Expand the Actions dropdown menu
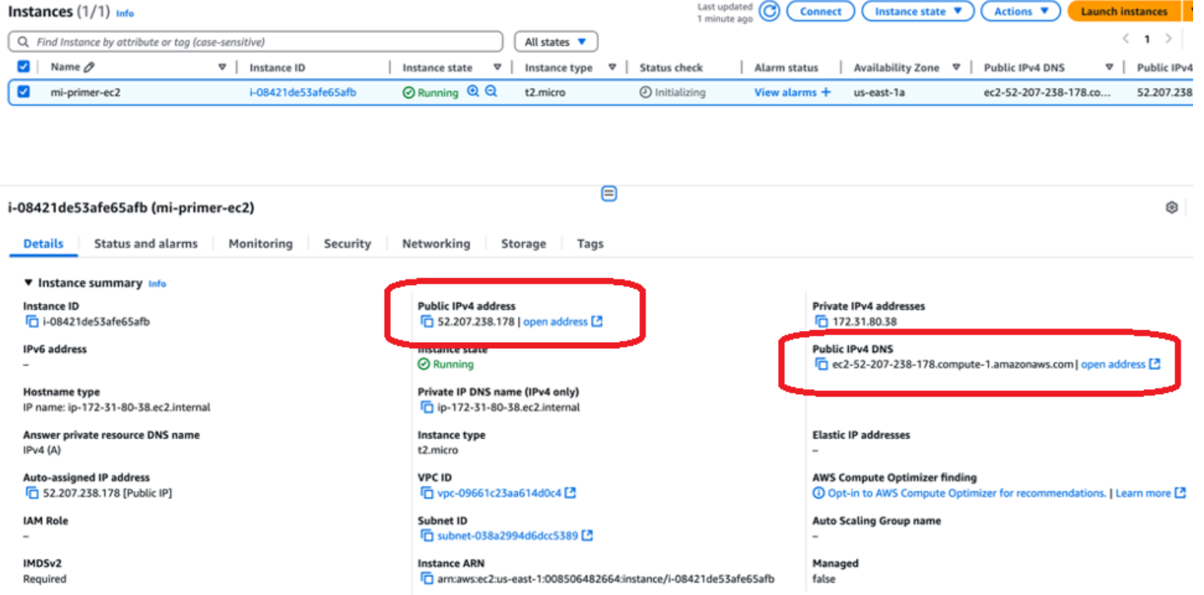The width and height of the screenshot is (1204, 595). click(x=1020, y=12)
